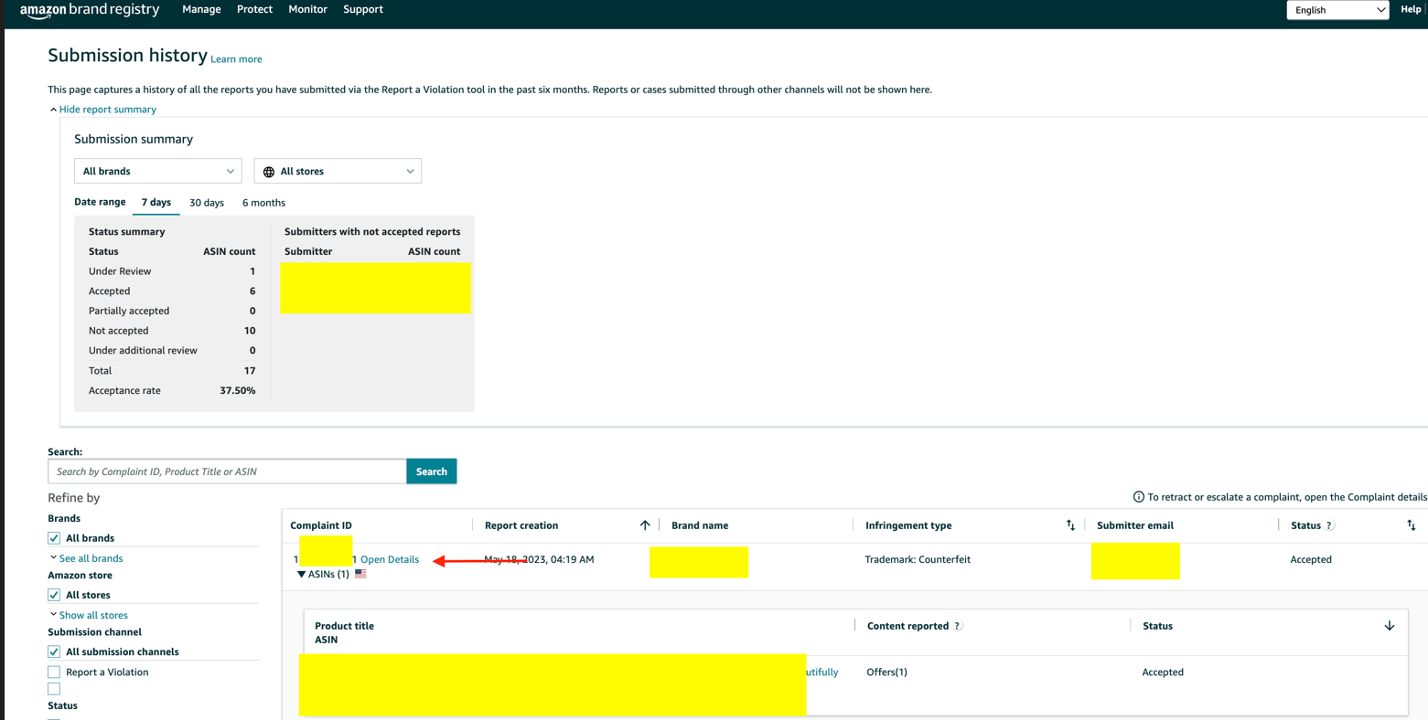
Task: Collapse the ASINs (1) row
Action: (323, 574)
